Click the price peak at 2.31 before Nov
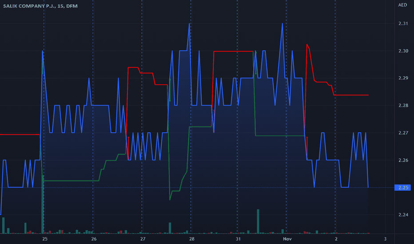Screen dimensions: 414x244 pos(283,24)
